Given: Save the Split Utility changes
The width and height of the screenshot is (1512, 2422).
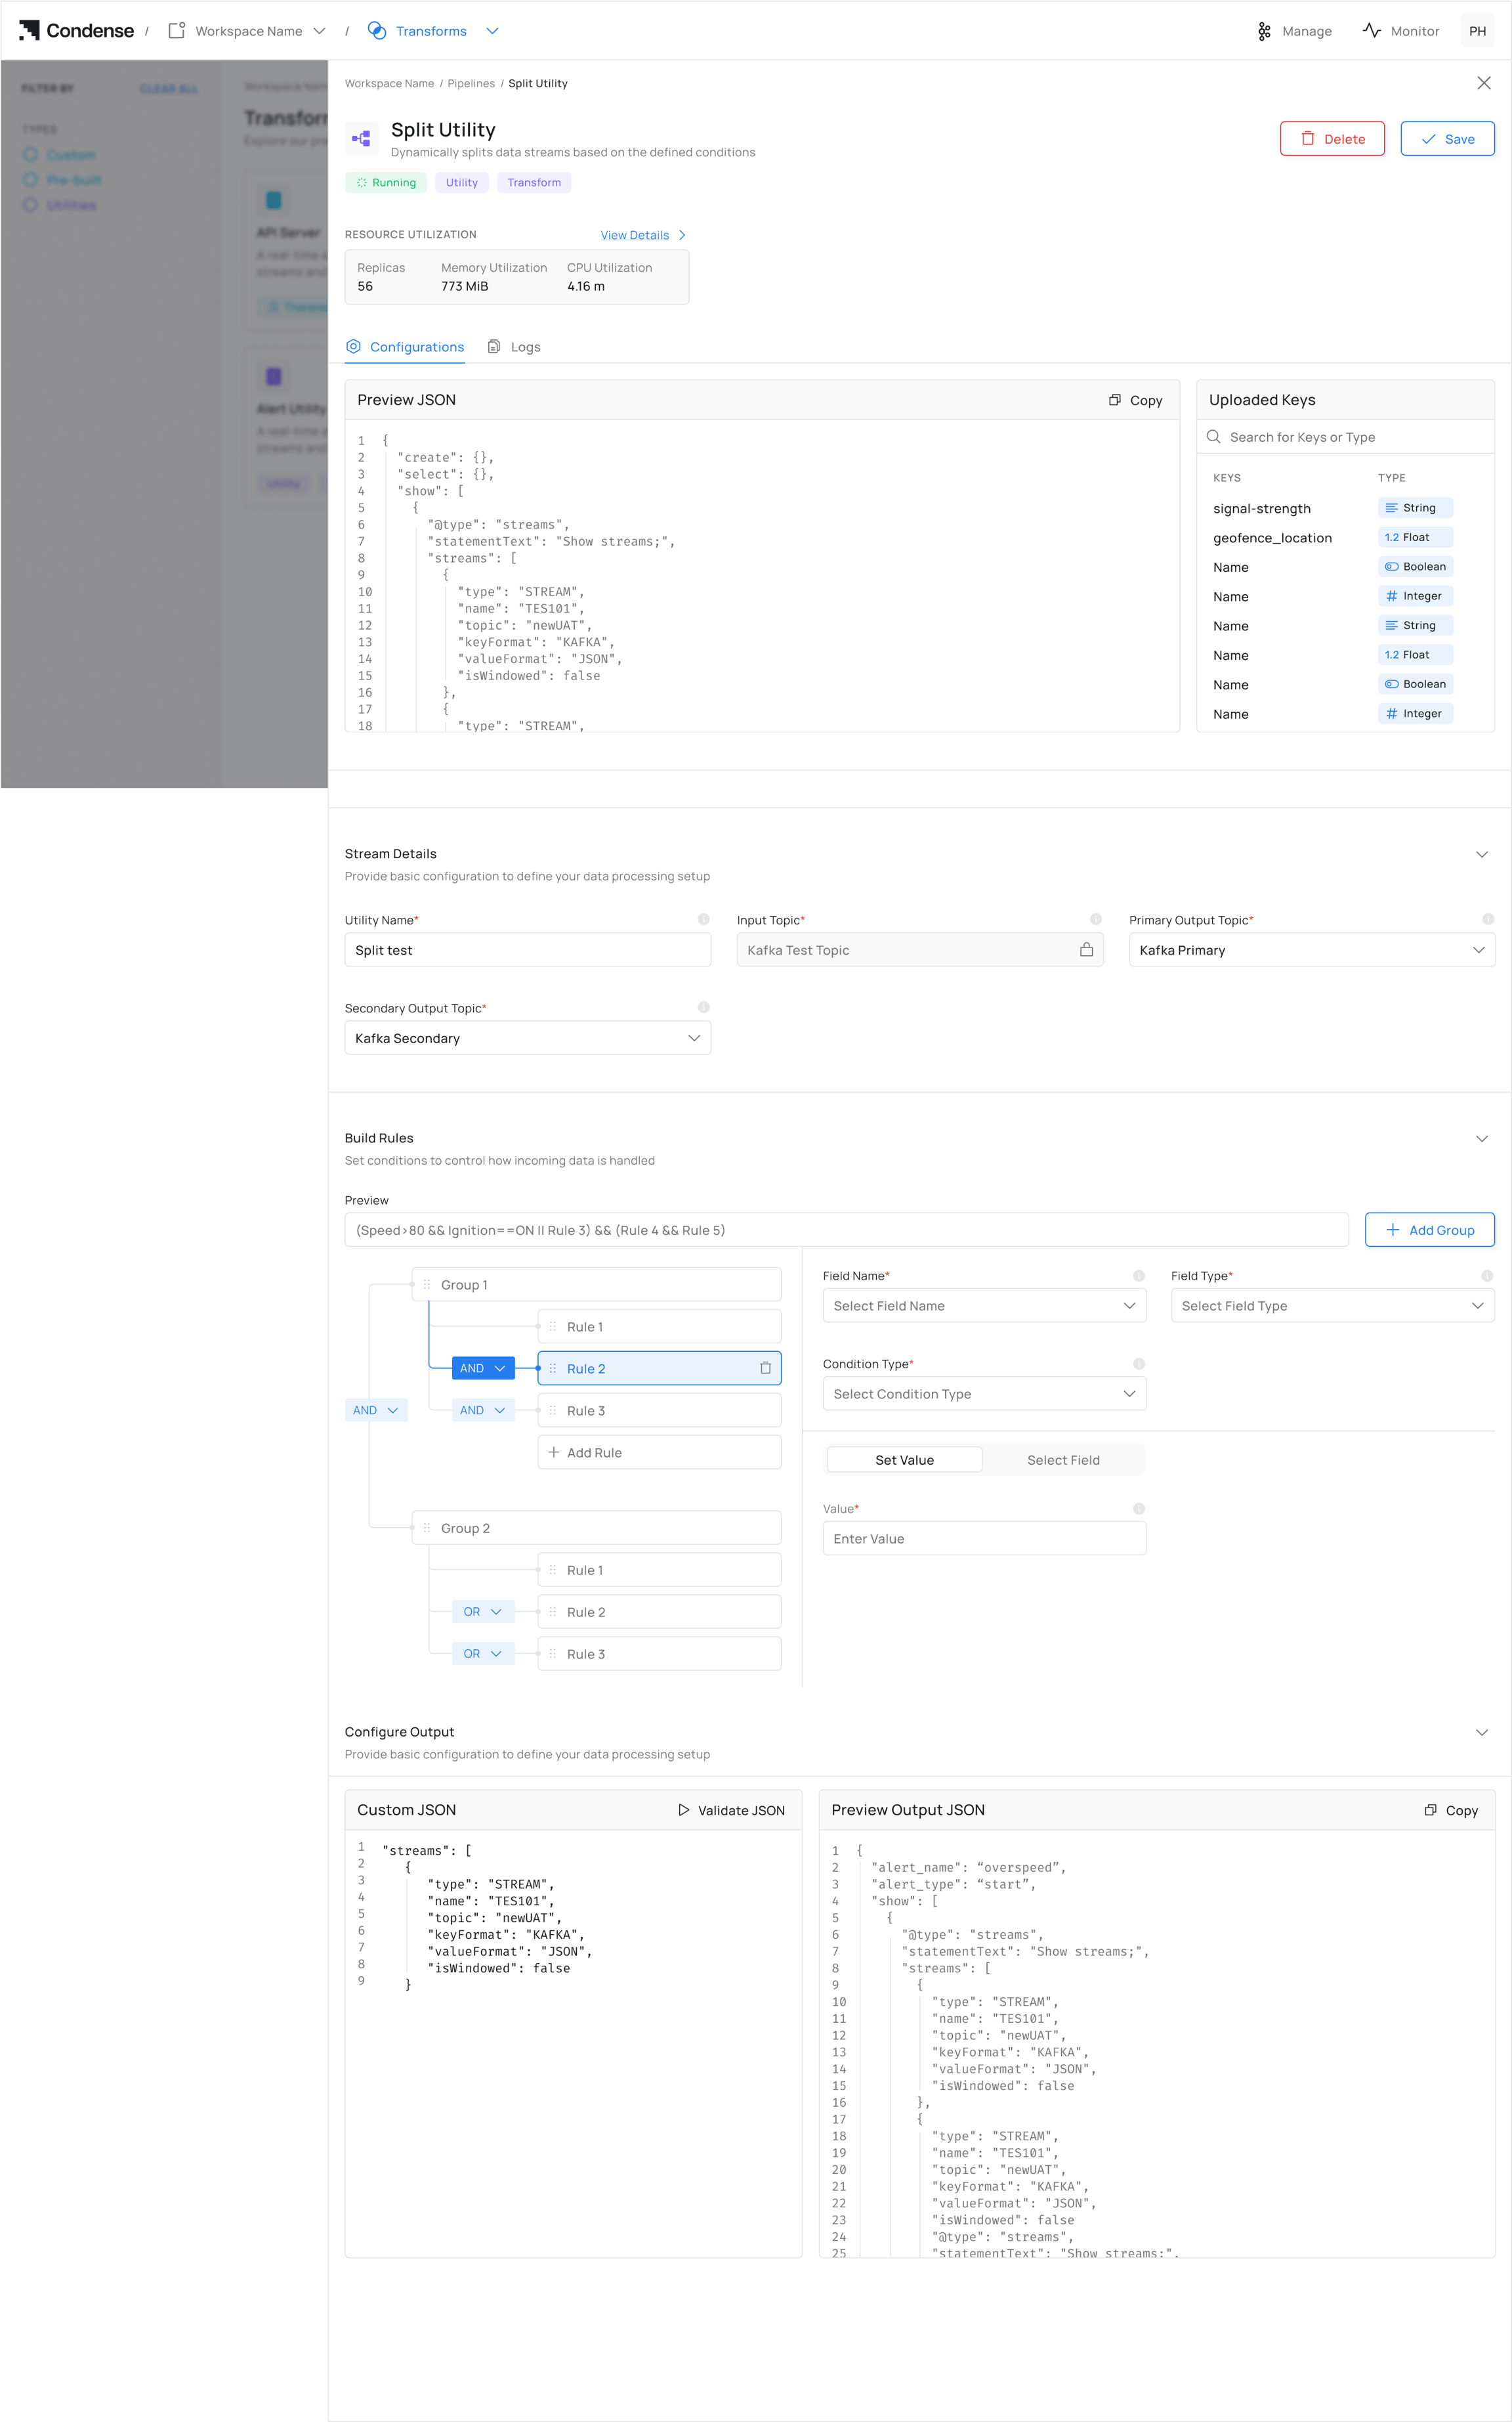Looking at the screenshot, I should [x=1447, y=139].
